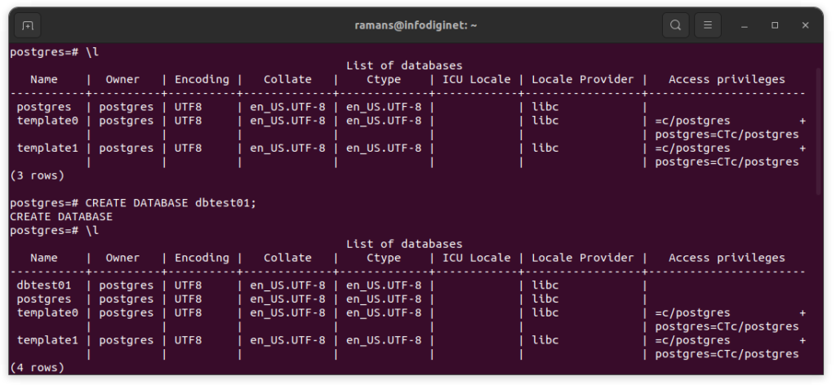Click the window title ramans@infodiginet: ~
Screen dimensions: 836x385
coord(416,25)
